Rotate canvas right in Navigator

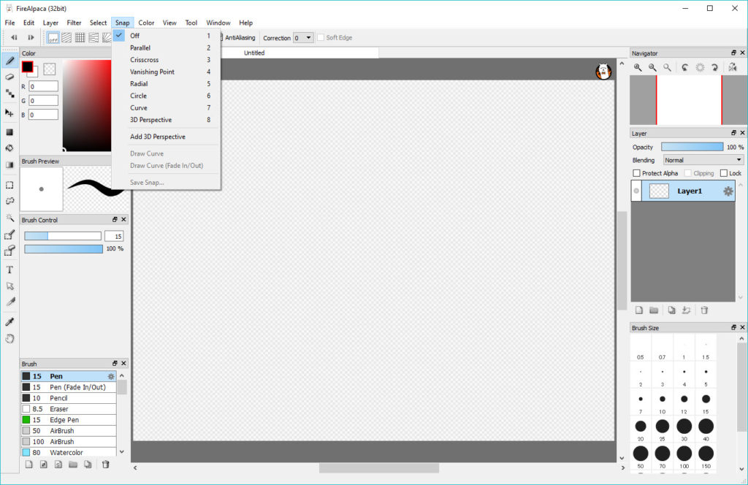714,68
